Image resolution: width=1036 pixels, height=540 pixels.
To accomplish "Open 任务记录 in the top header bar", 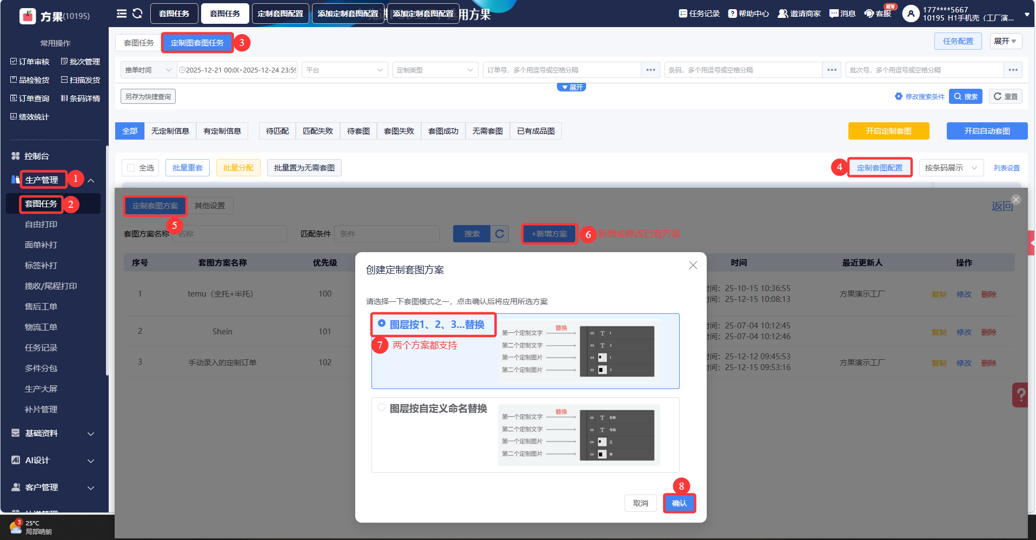I will click(699, 14).
